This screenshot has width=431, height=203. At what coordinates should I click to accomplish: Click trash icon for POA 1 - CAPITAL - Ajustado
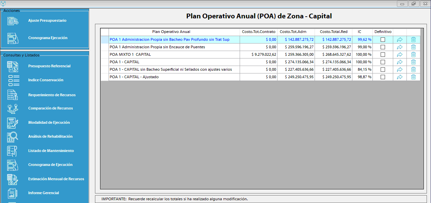(x=413, y=77)
